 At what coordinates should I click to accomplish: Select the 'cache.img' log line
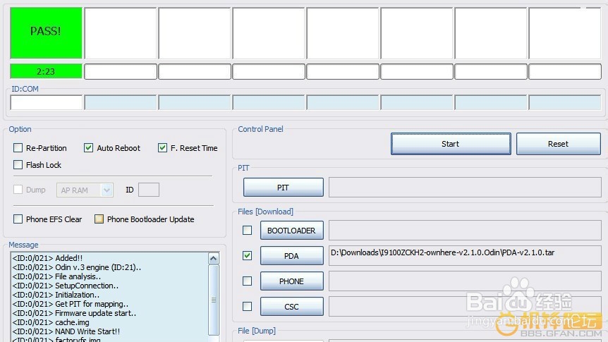click(x=51, y=322)
